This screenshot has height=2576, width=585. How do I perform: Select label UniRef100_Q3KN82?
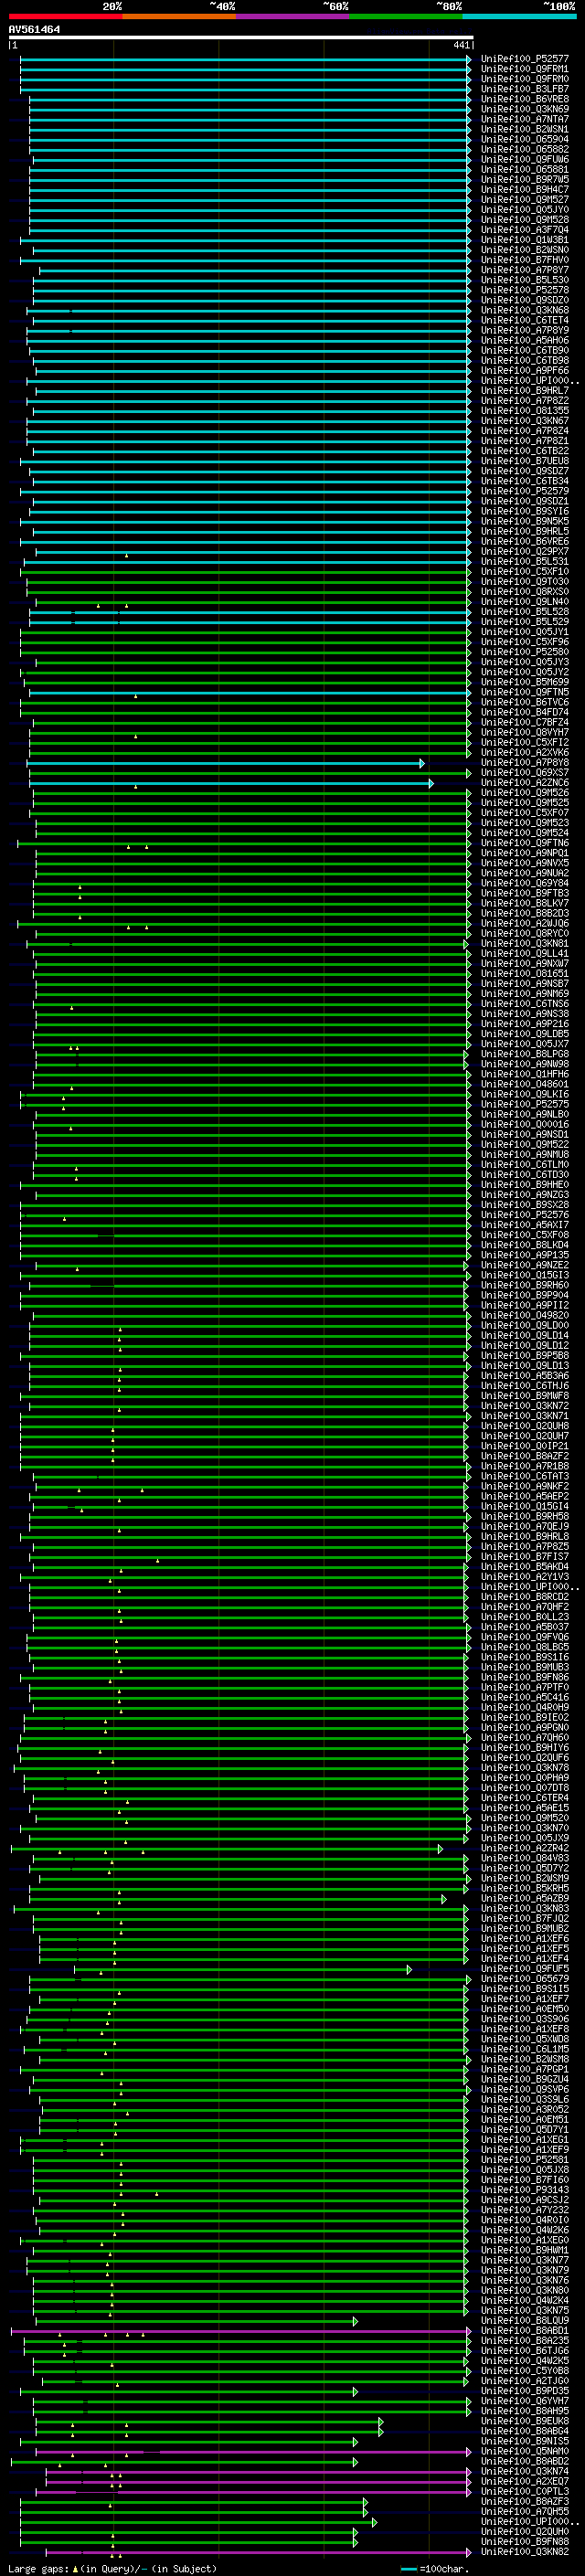point(525,2551)
